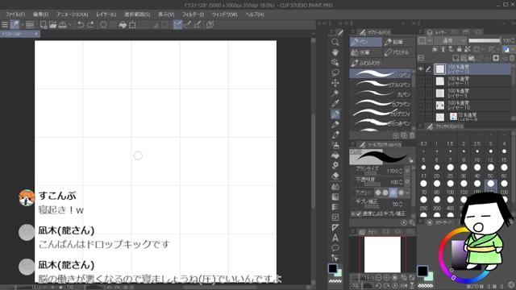
Task: Select the Text tool (A icon)
Action: point(335,238)
